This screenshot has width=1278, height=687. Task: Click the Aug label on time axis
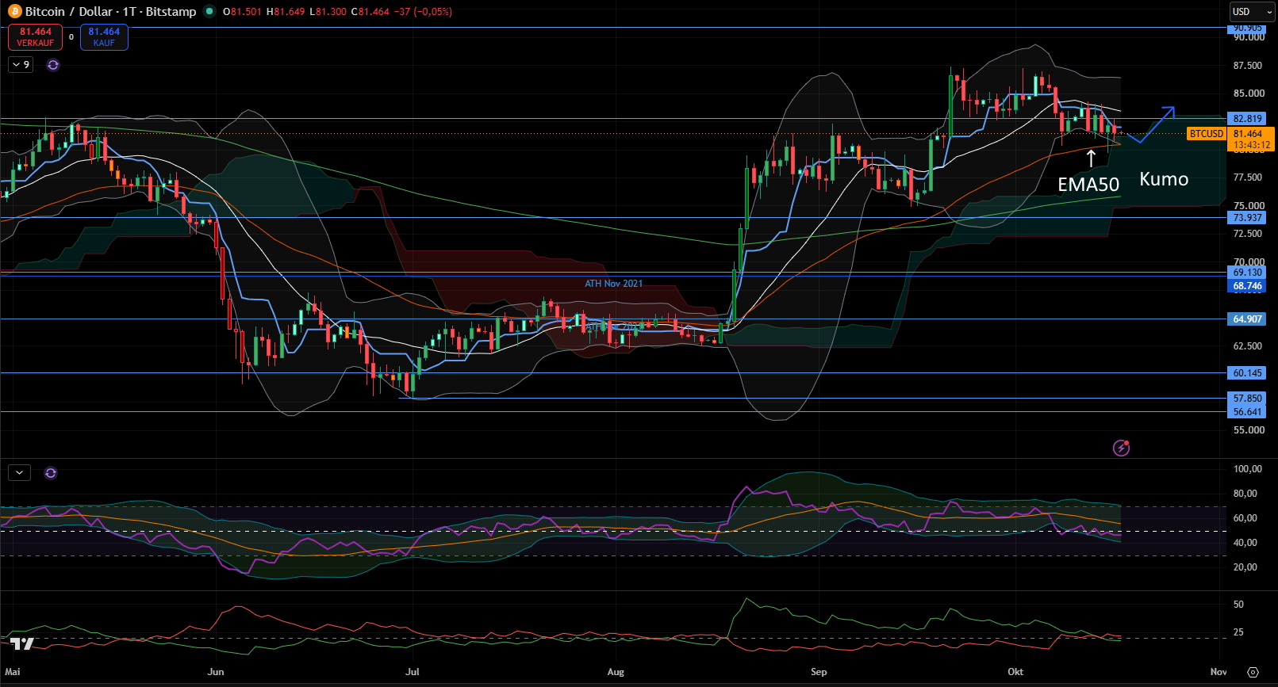[616, 672]
